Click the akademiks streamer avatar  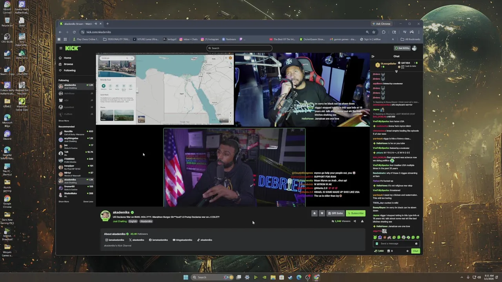[x=105, y=216]
